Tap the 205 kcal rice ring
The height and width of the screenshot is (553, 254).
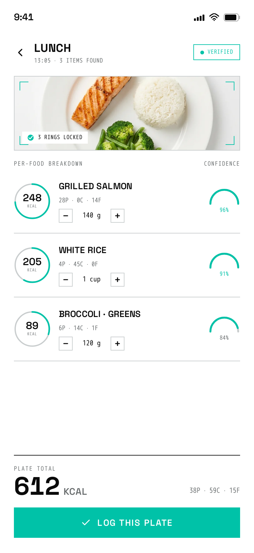click(32, 265)
